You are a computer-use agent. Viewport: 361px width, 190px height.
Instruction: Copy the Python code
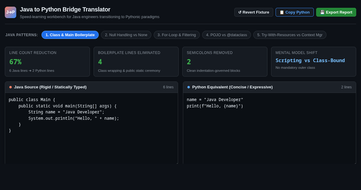point(295,12)
